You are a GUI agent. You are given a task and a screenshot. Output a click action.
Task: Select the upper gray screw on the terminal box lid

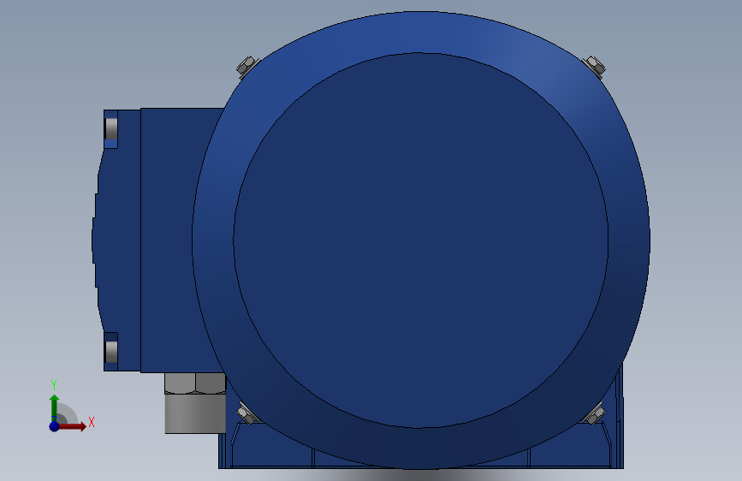(x=111, y=128)
